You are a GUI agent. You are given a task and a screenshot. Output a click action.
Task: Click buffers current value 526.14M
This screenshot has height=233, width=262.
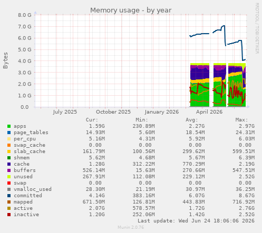coord(94,170)
